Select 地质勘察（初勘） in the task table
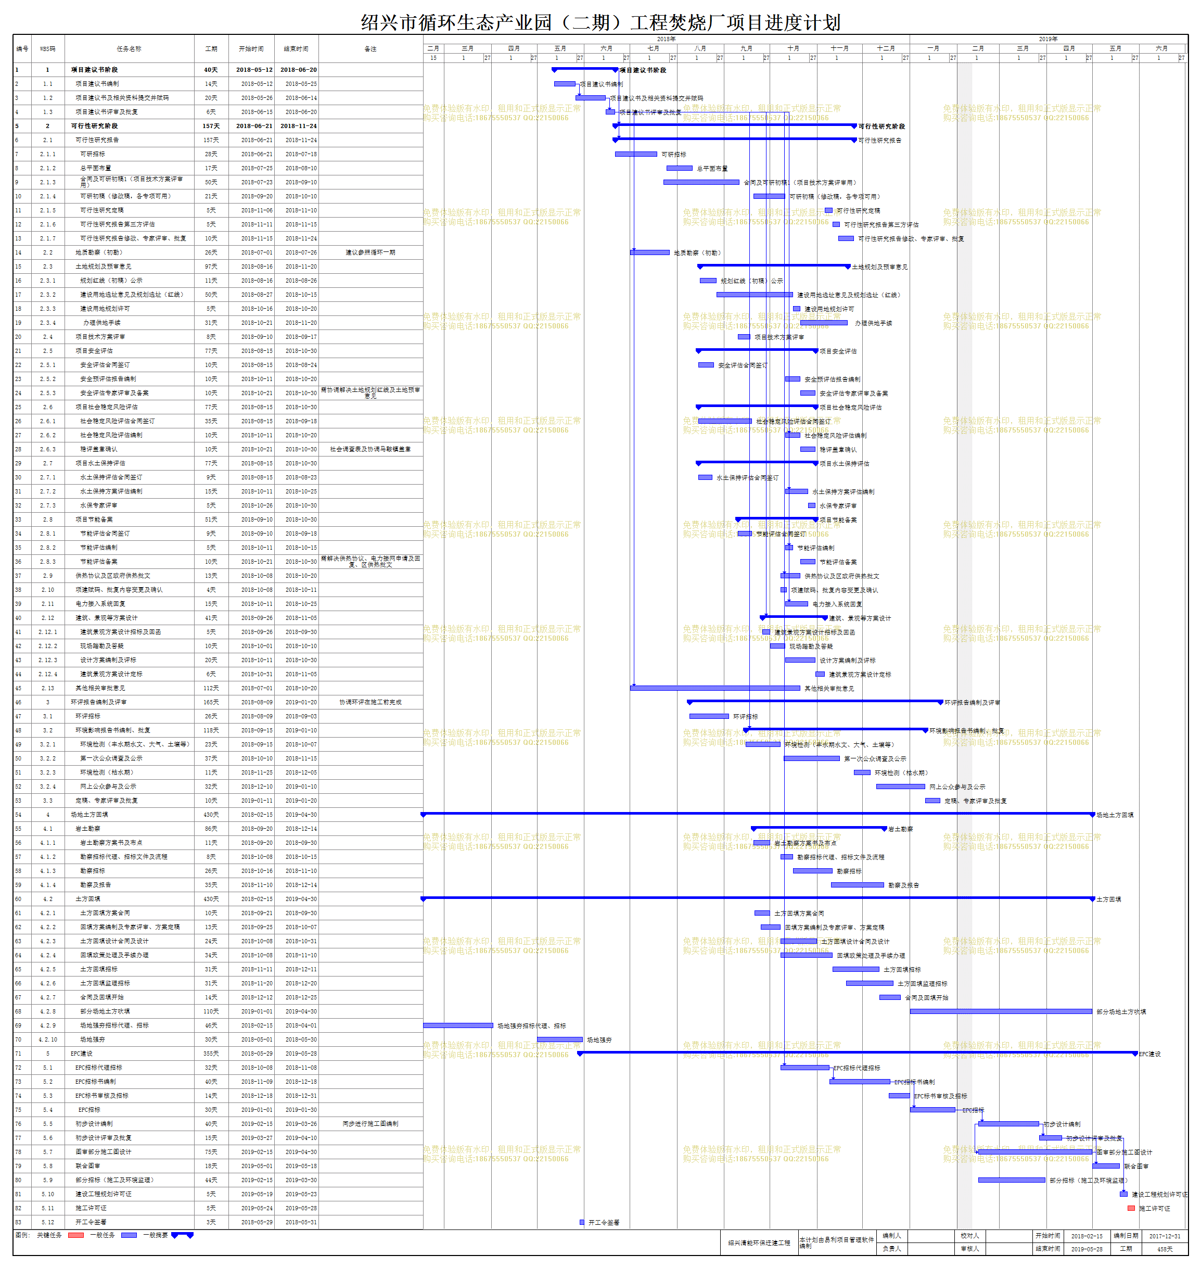 tap(98, 252)
